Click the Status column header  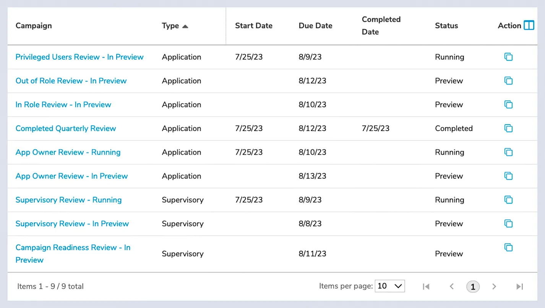(x=446, y=26)
